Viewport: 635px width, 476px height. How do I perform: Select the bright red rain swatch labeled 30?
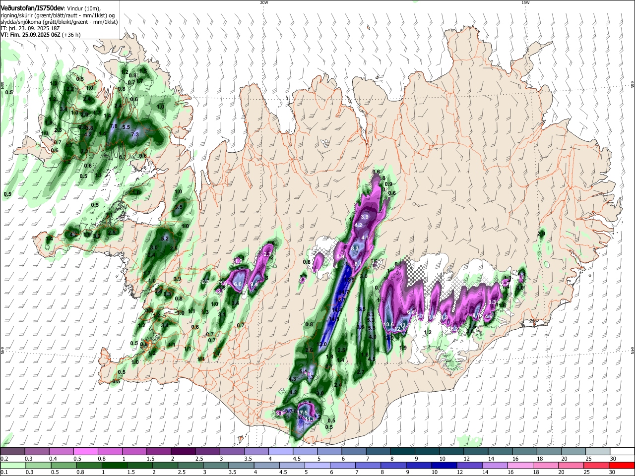coord(622,465)
